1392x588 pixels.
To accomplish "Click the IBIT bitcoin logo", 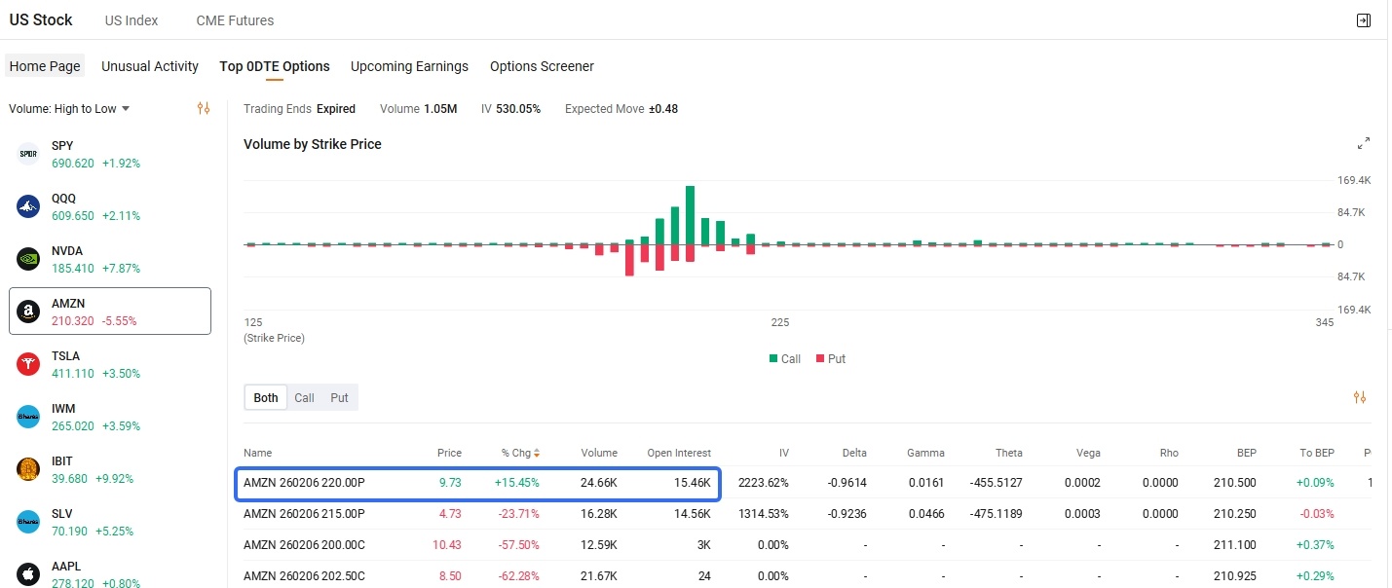I will pos(28,469).
